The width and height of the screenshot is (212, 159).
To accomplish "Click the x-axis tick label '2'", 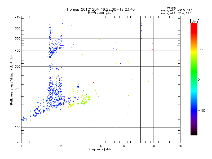I will coord(61,146).
